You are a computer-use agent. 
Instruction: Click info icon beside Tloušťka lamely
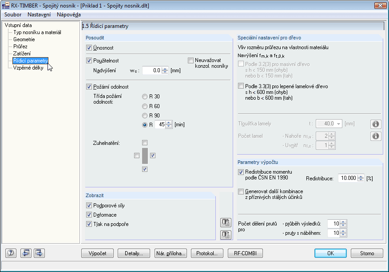coord(376,124)
